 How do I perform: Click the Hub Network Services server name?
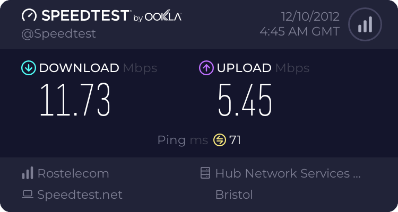click(x=288, y=173)
